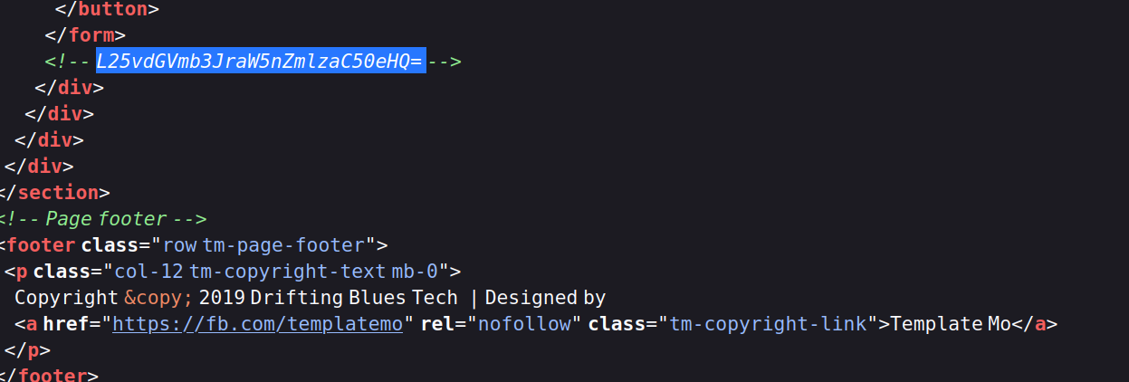
Task: Click the Page footer comment text
Action: click(106, 219)
